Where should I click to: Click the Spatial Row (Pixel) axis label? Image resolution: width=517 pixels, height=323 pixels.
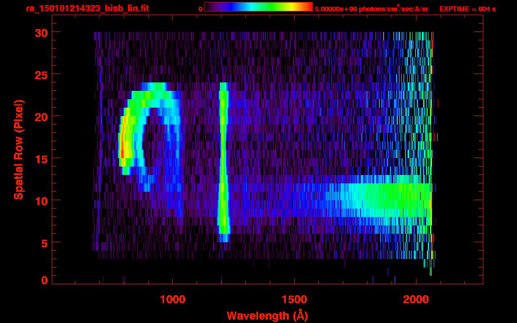(x=19, y=149)
